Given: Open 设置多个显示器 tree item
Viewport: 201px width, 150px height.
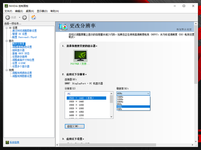Looking at the screenshot, I should (x=21, y=66).
